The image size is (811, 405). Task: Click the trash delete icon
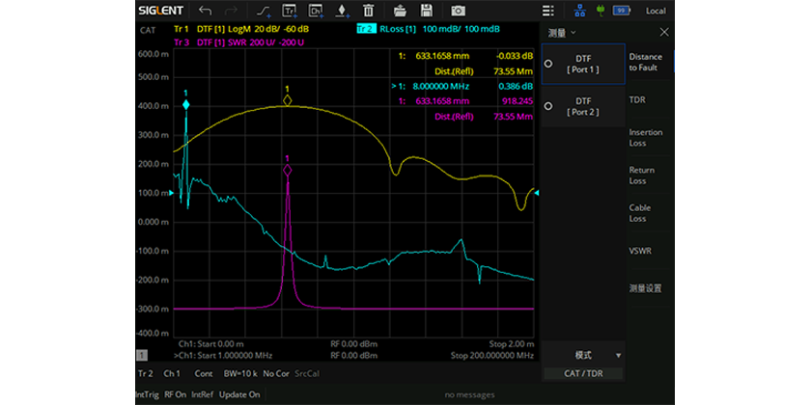tap(368, 11)
